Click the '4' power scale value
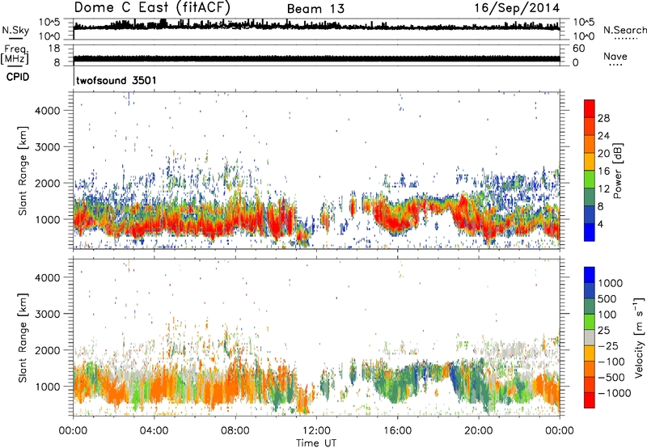The width and height of the screenshot is (647, 448). click(x=600, y=225)
